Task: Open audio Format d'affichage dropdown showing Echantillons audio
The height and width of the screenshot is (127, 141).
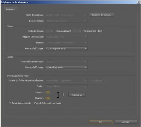Action: tap(66, 67)
